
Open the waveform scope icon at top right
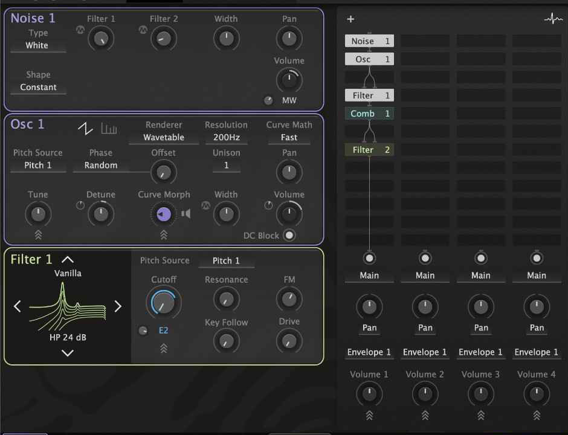tap(553, 19)
